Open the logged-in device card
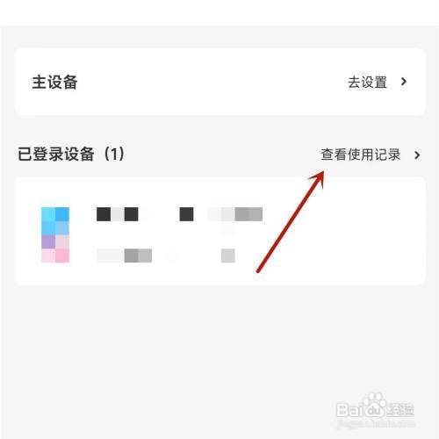 (219, 230)
